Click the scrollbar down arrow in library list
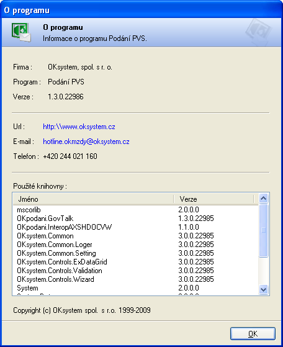Screen dimensions: 283x347 (x=263, y=289)
